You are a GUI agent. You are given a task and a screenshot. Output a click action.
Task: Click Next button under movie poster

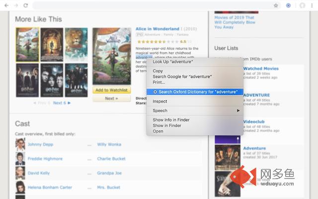point(111,99)
